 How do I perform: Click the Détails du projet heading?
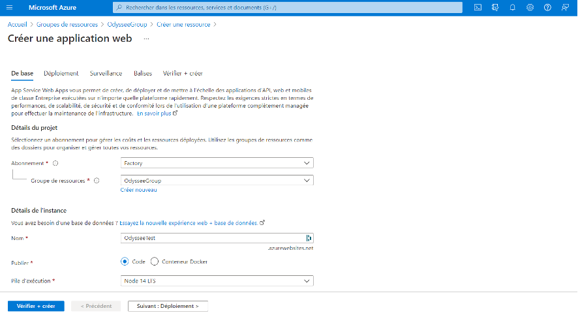(35, 128)
